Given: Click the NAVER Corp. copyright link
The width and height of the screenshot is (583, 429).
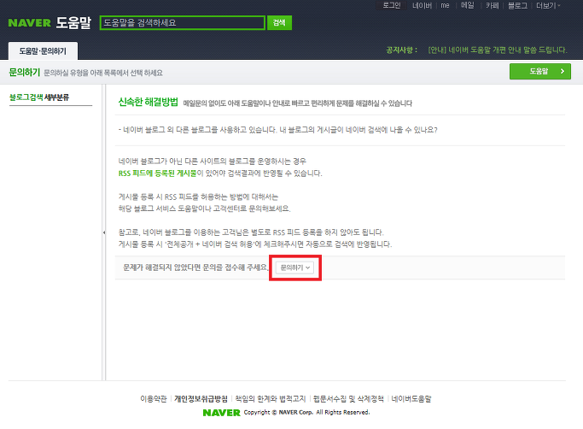Looking at the screenshot, I should click(295, 412).
